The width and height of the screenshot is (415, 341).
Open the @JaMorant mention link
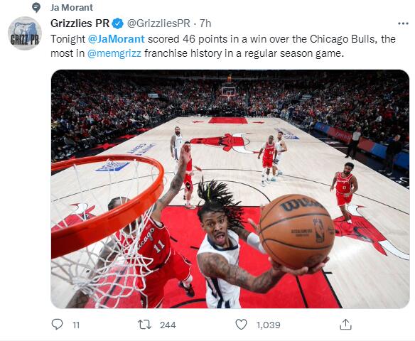[116, 39]
